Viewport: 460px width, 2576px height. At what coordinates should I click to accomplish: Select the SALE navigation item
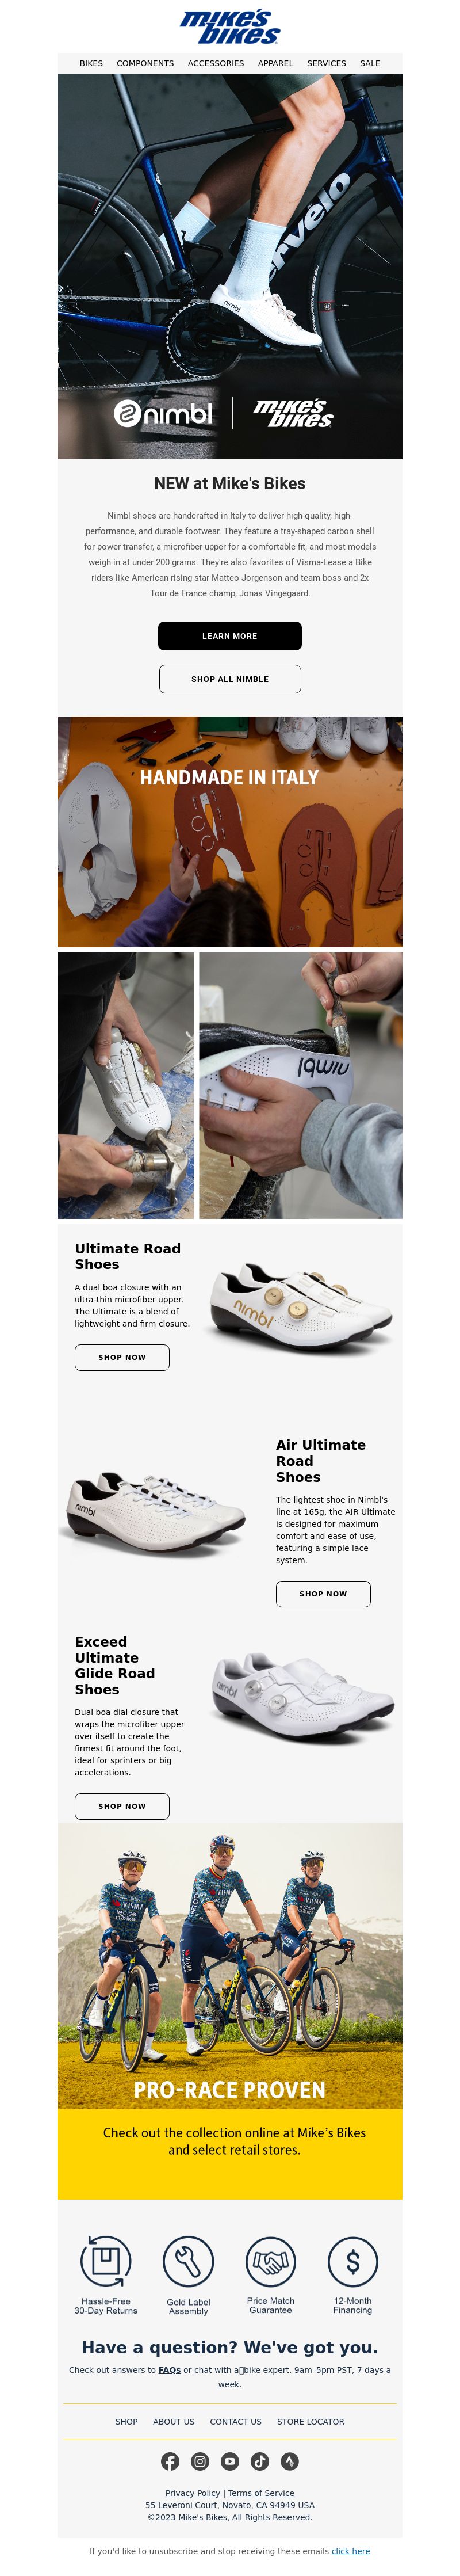pos(370,63)
